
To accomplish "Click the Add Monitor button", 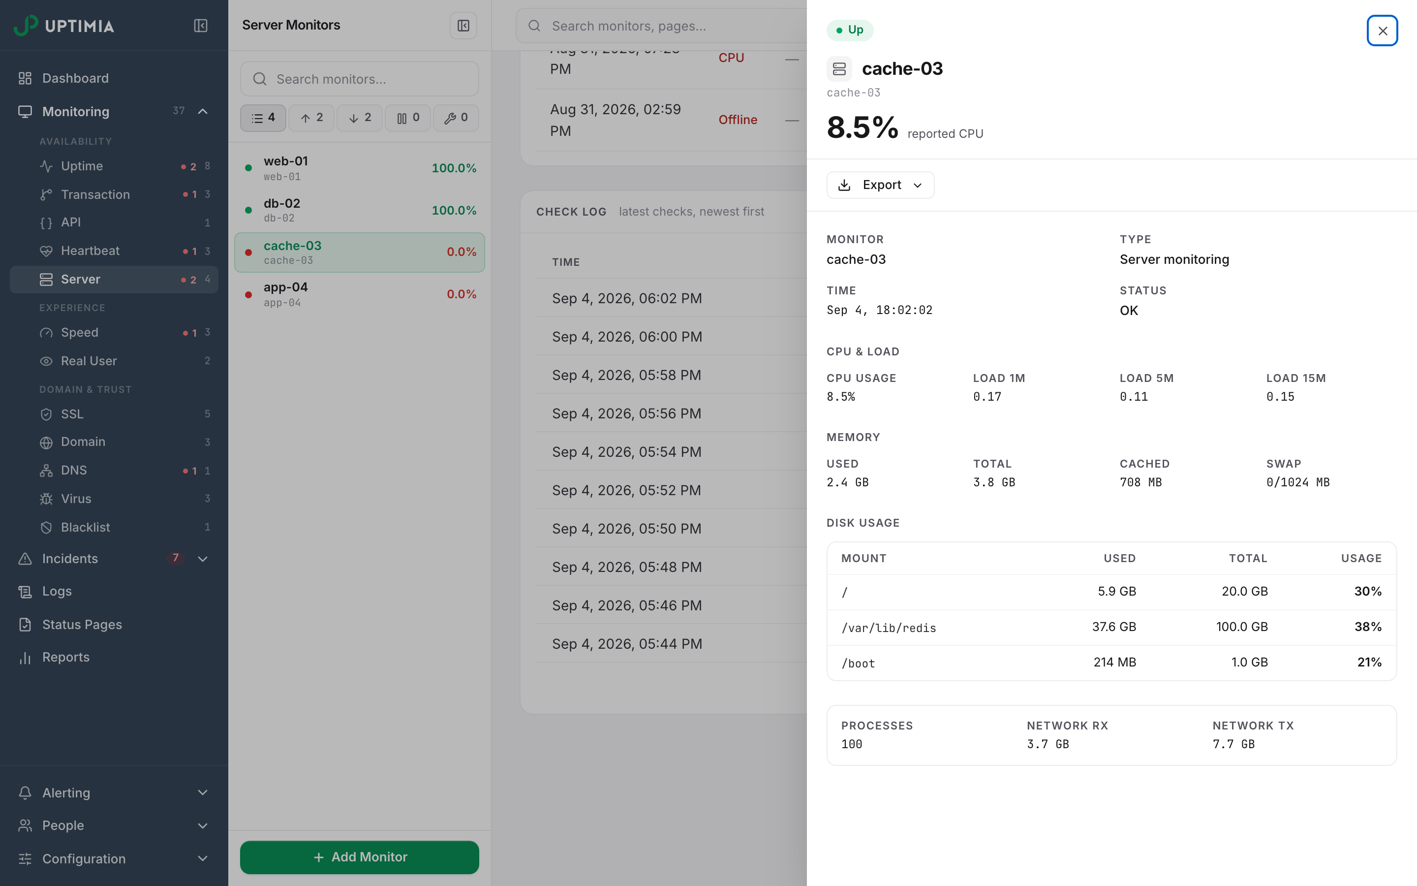I will 360,856.
